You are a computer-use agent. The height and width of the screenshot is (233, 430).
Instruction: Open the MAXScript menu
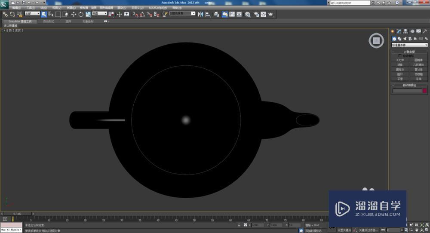158,8
